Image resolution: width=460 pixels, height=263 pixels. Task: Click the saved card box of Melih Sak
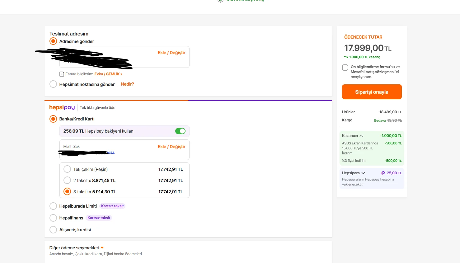(124, 150)
